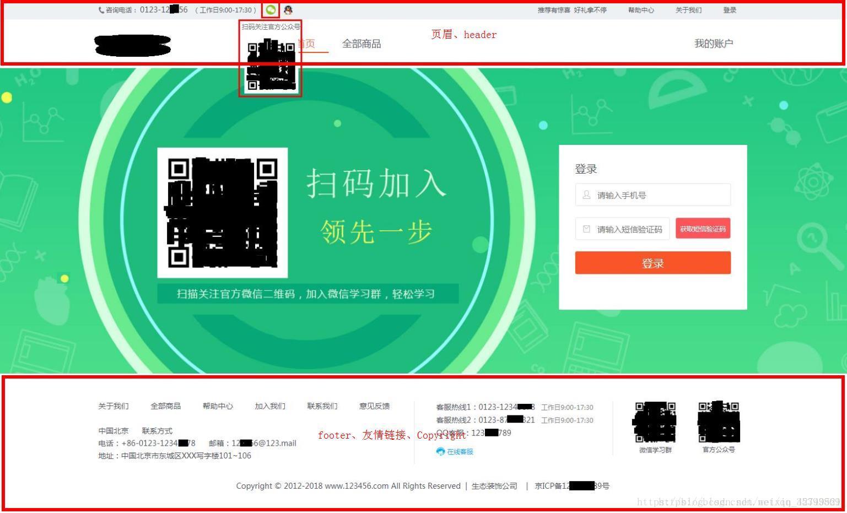Open footer link 帮助中心
Viewport: 847px width, 513px height.
click(x=218, y=406)
